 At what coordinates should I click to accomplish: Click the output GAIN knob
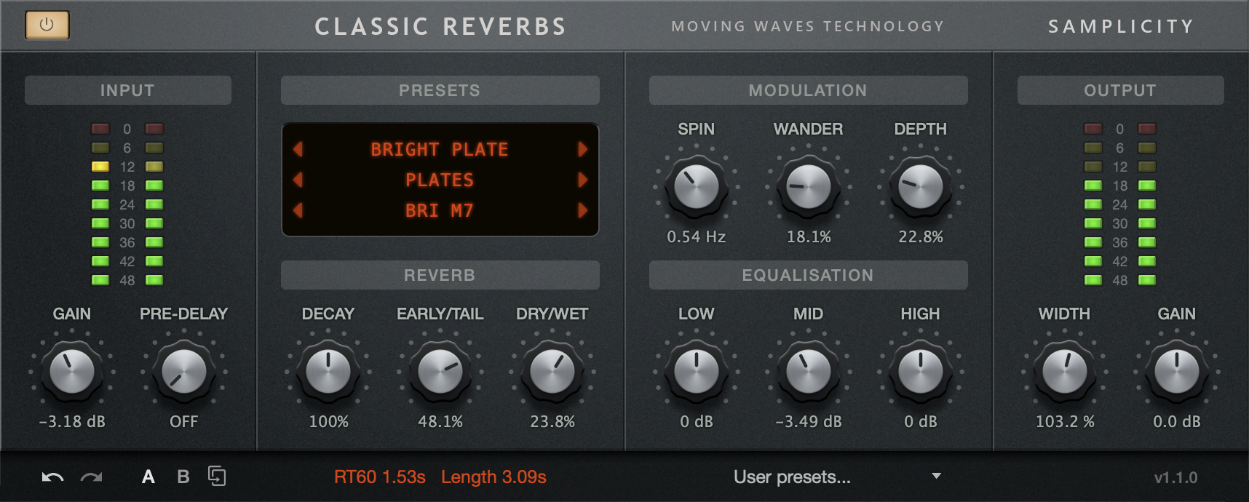coord(1177,371)
